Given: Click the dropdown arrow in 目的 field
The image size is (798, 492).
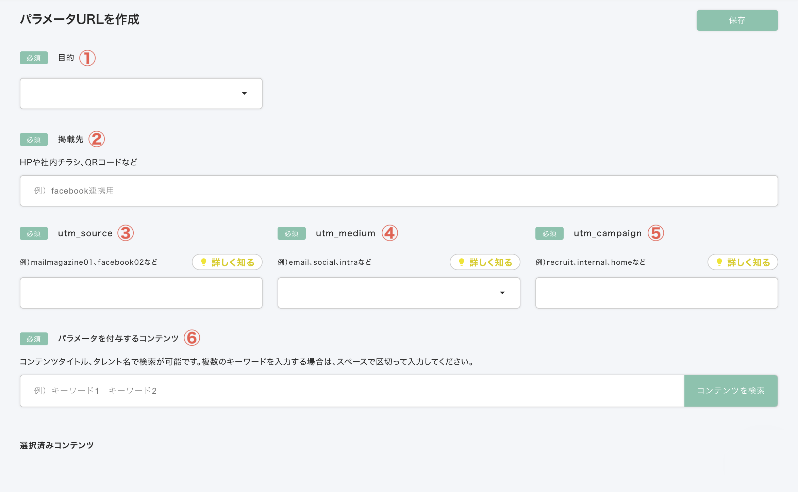Looking at the screenshot, I should point(244,94).
